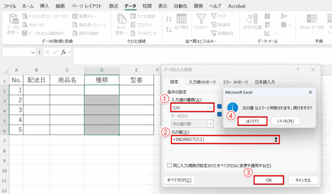Switch to 校閲 ribbon tab
Screen dimensions: 332x194
pos(147,6)
